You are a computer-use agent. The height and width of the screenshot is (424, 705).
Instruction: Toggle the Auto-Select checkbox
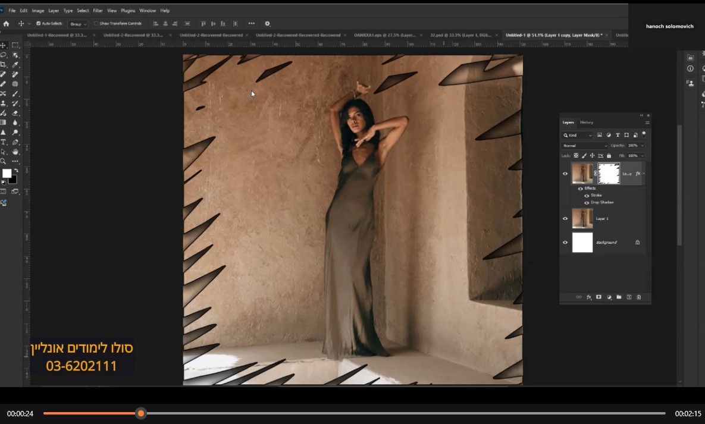(x=39, y=24)
